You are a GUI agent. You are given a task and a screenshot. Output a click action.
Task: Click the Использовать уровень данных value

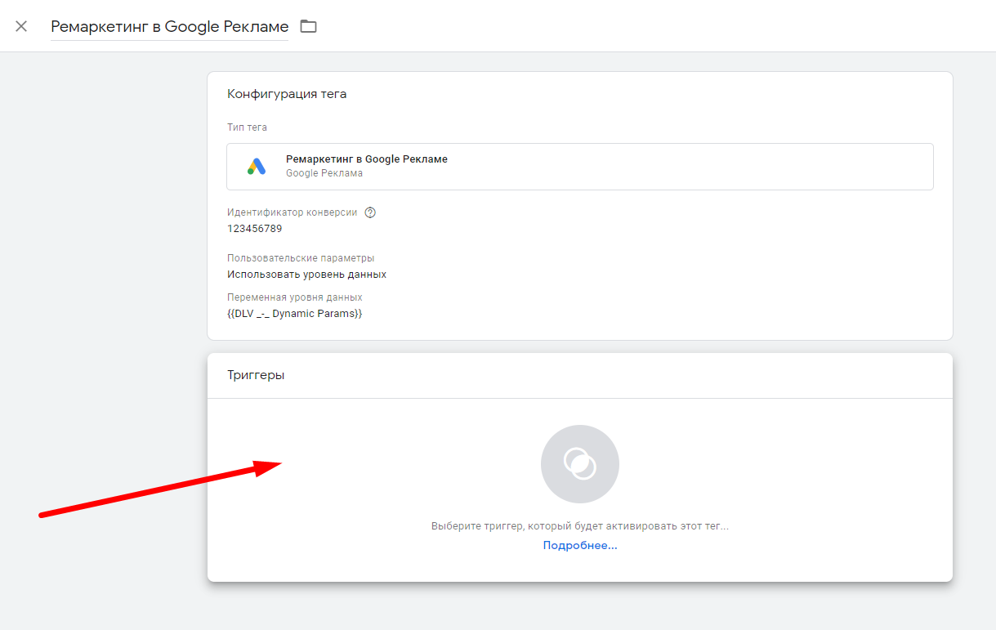pos(306,275)
